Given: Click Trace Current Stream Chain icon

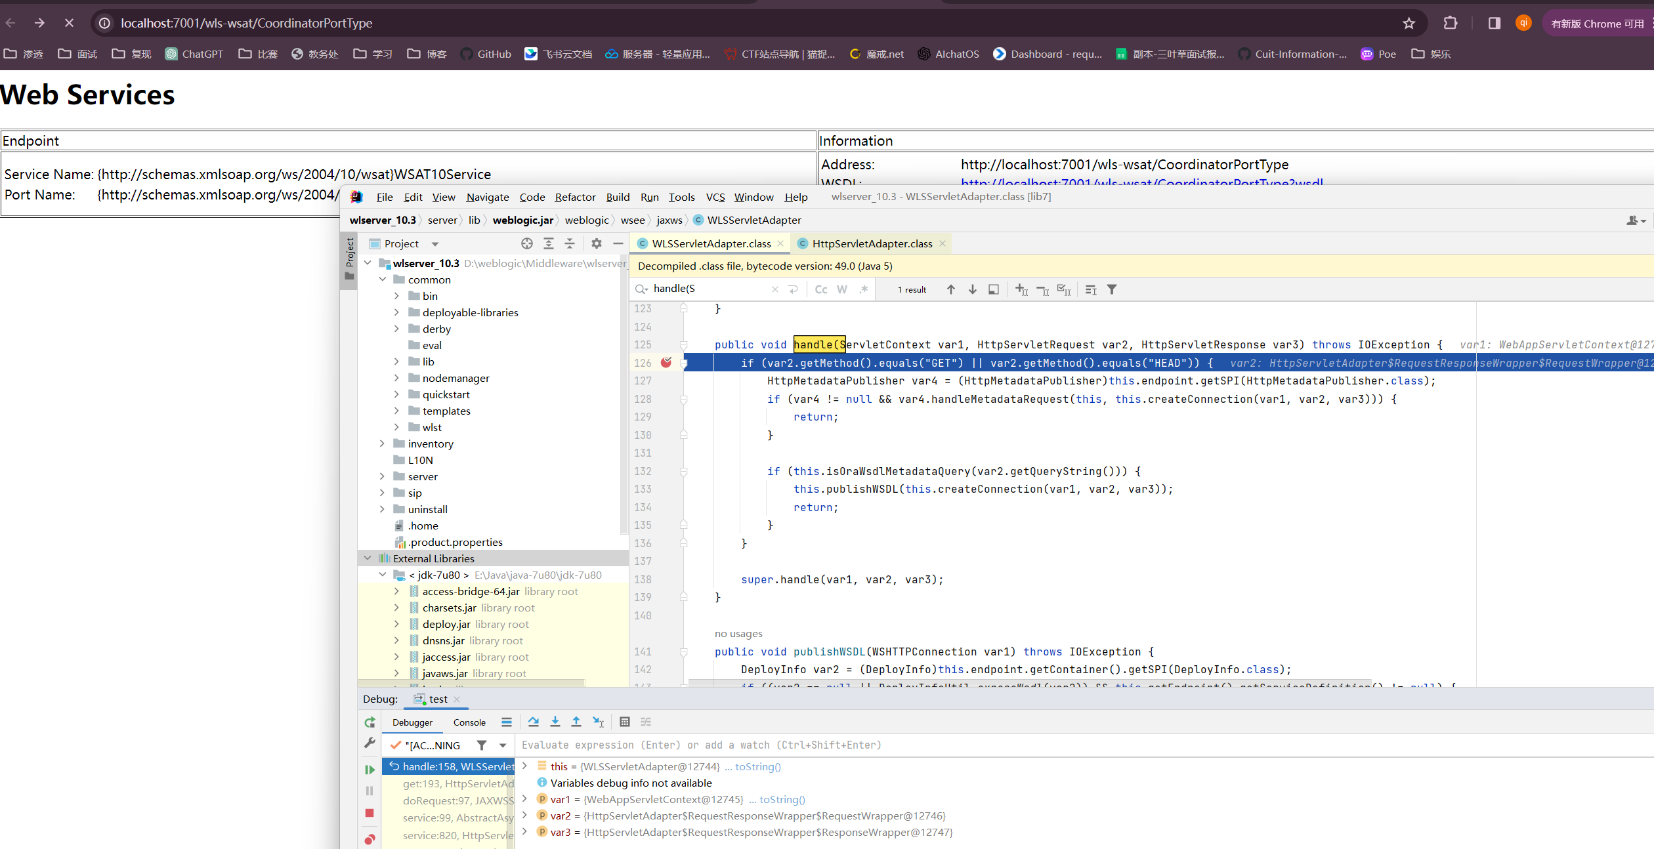Looking at the screenshot, I should [646, 722].
